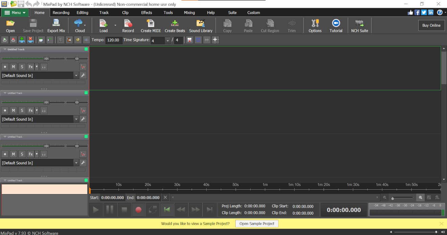Click the Open Sample Project button
The height and width of the screenshot is (235, 447).
coord(257,224)
